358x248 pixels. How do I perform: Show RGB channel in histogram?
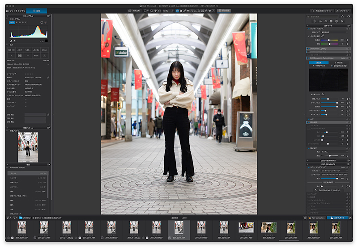[13, 21]
